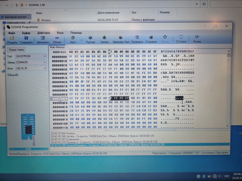Open the Помощь menu
Viewport: 242px width, 181px height.
point(76,33)
